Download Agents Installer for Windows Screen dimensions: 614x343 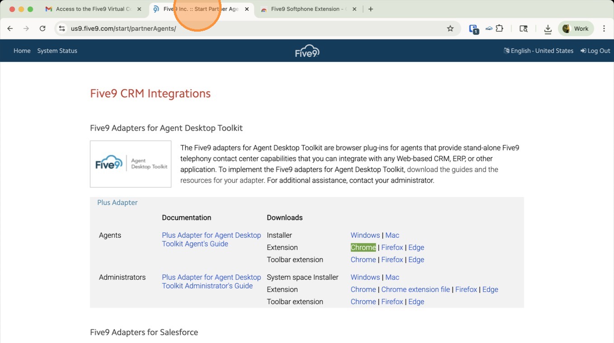click(x=365, y=235)
